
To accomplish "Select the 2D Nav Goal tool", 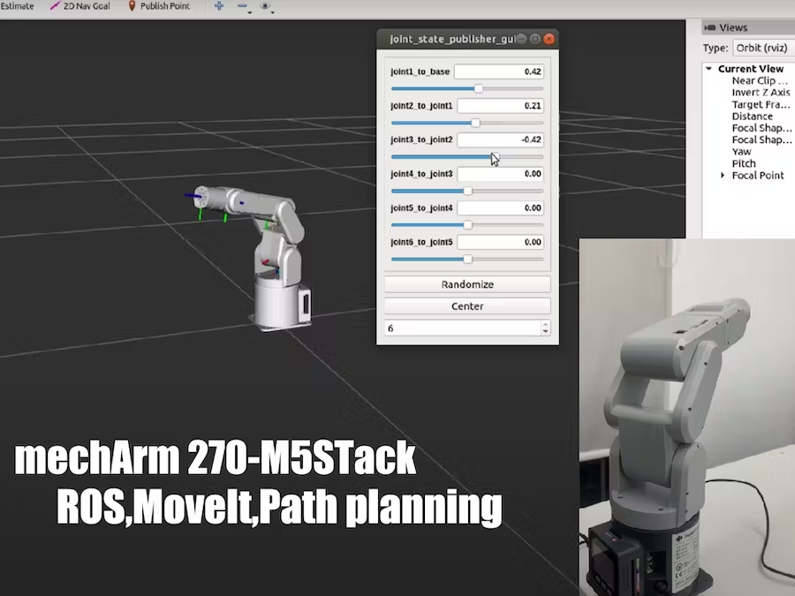I will pos(80,6).
